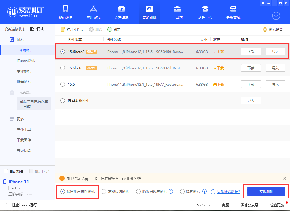
Task: Open the firmware download folder
Action: pyautogui.click(x=72, y=29)
